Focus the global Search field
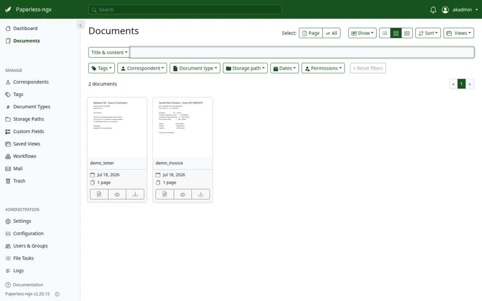Image resolution: width=482 pixels, height=301 pixels. [185, 9]
